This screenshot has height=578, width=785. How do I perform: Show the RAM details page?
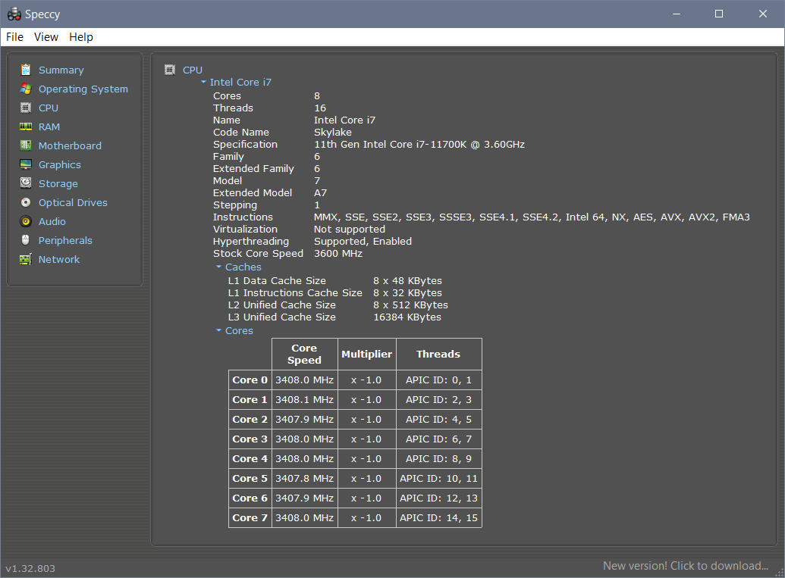(49, 127)
